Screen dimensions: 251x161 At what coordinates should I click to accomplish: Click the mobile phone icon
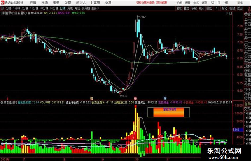click(x=219, y=3)
